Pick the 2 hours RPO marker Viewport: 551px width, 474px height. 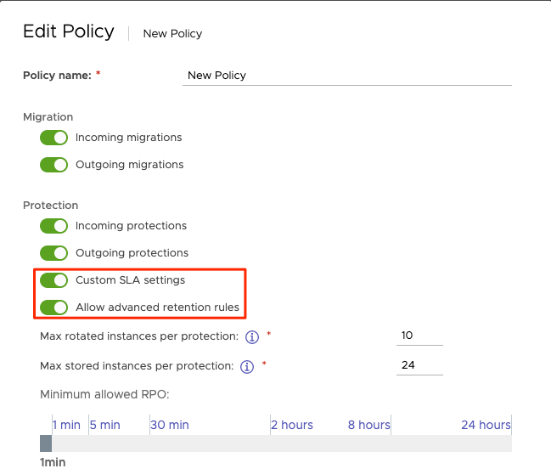(292, 425)
